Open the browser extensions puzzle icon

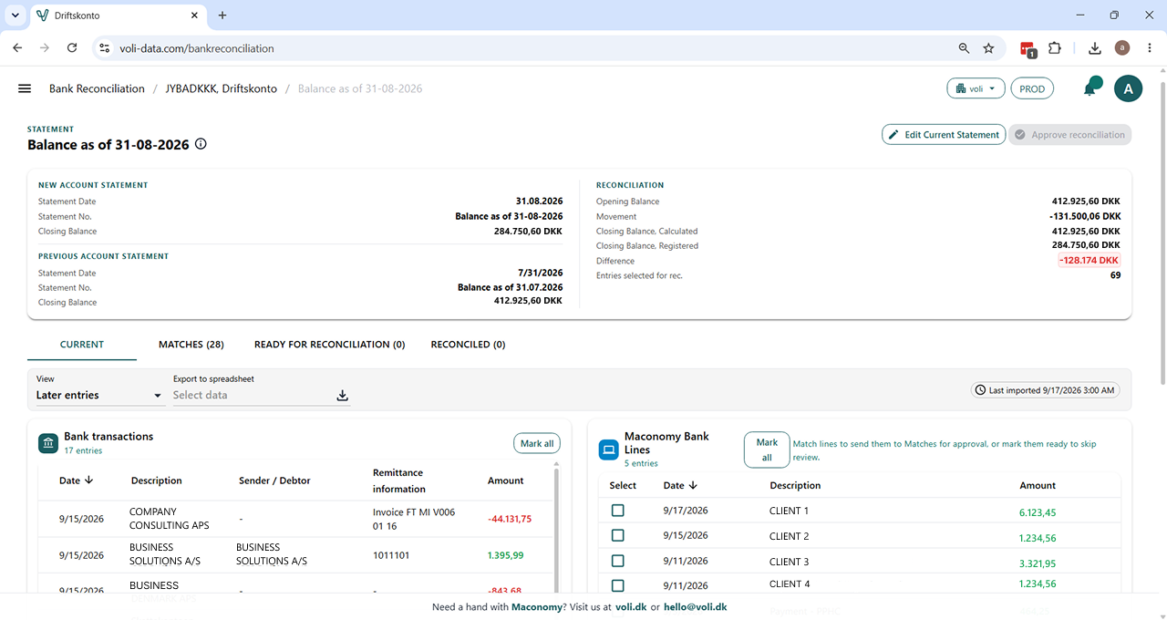click(x=1055, y=48)
